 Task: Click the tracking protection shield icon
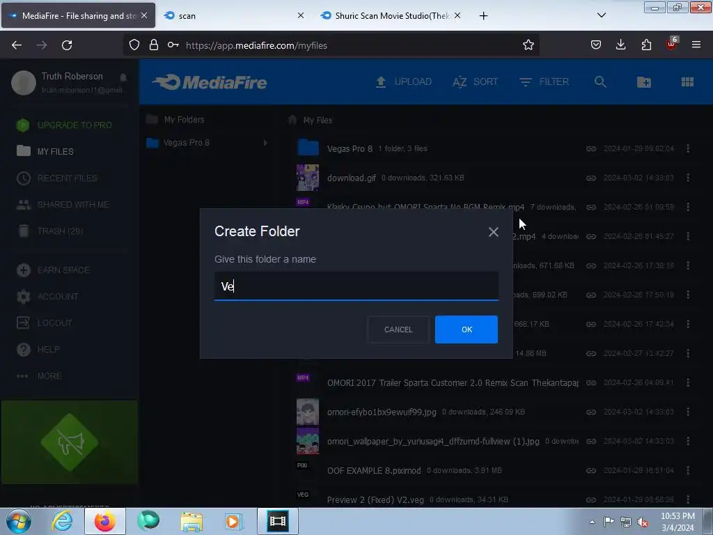pos(134,45)
